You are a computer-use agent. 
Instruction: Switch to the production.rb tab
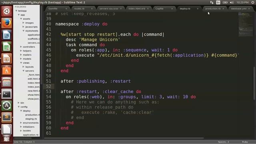(213, 9)
